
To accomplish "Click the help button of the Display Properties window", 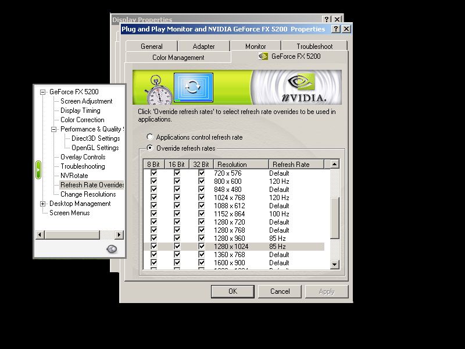I will pos(327,19).
